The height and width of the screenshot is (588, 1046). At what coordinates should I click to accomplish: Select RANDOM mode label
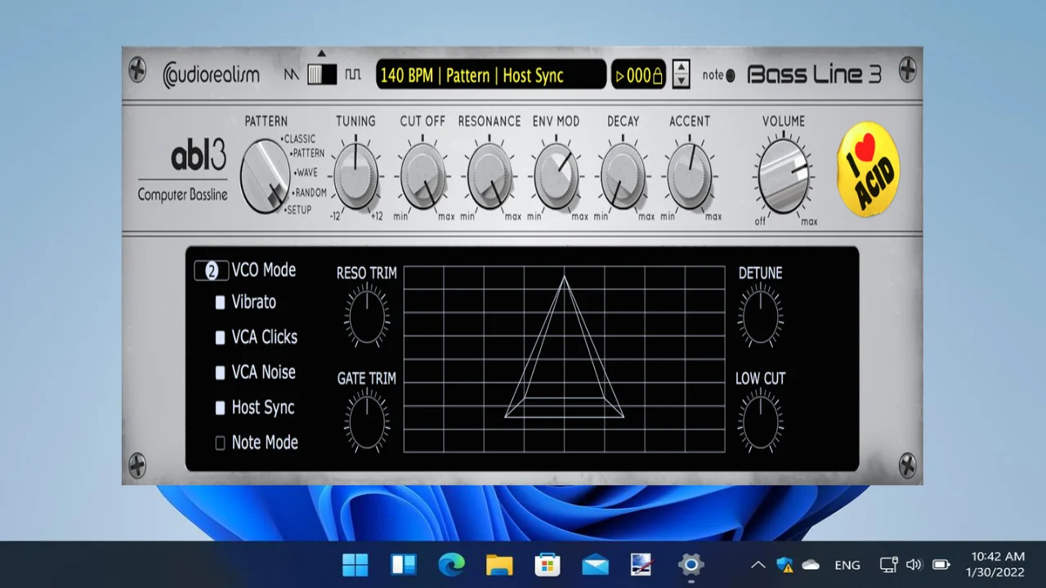[310, 193]
